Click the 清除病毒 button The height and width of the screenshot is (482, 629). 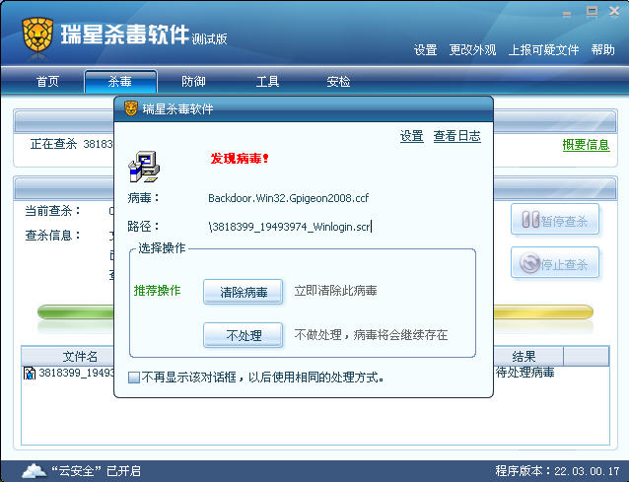pos(244,292)
